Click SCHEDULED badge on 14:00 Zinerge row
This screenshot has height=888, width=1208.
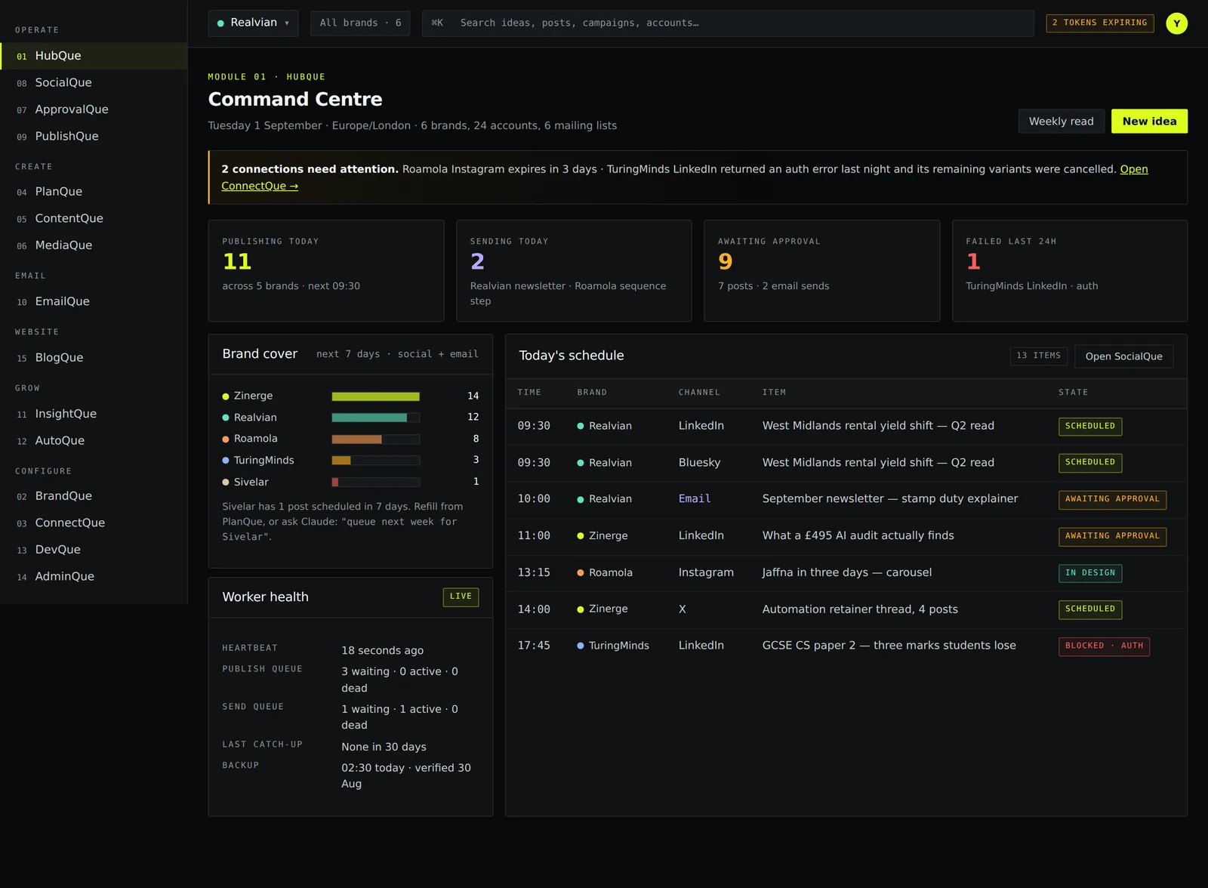point(1089,609)
